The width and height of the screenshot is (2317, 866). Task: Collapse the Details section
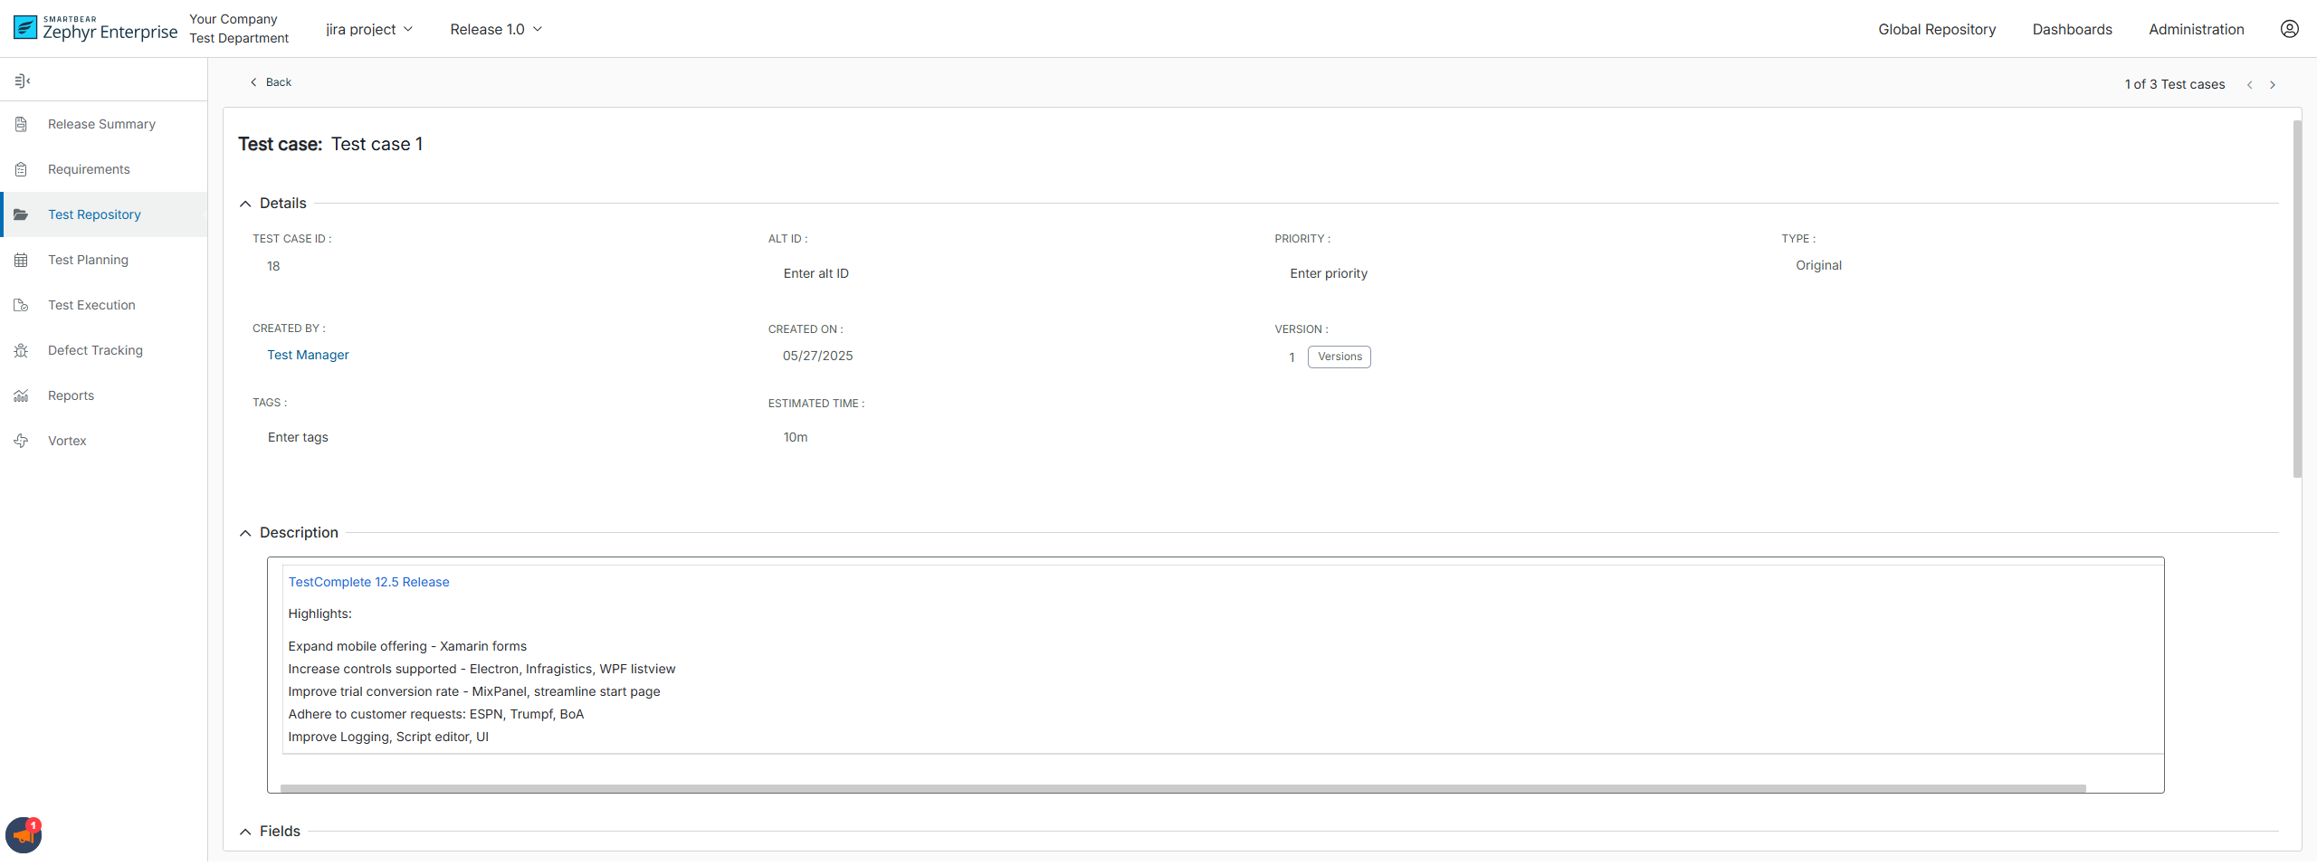point(245,203)
